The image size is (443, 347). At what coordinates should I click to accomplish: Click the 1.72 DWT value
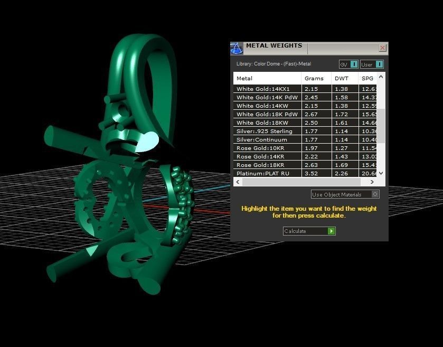click(x=341, y=114)
